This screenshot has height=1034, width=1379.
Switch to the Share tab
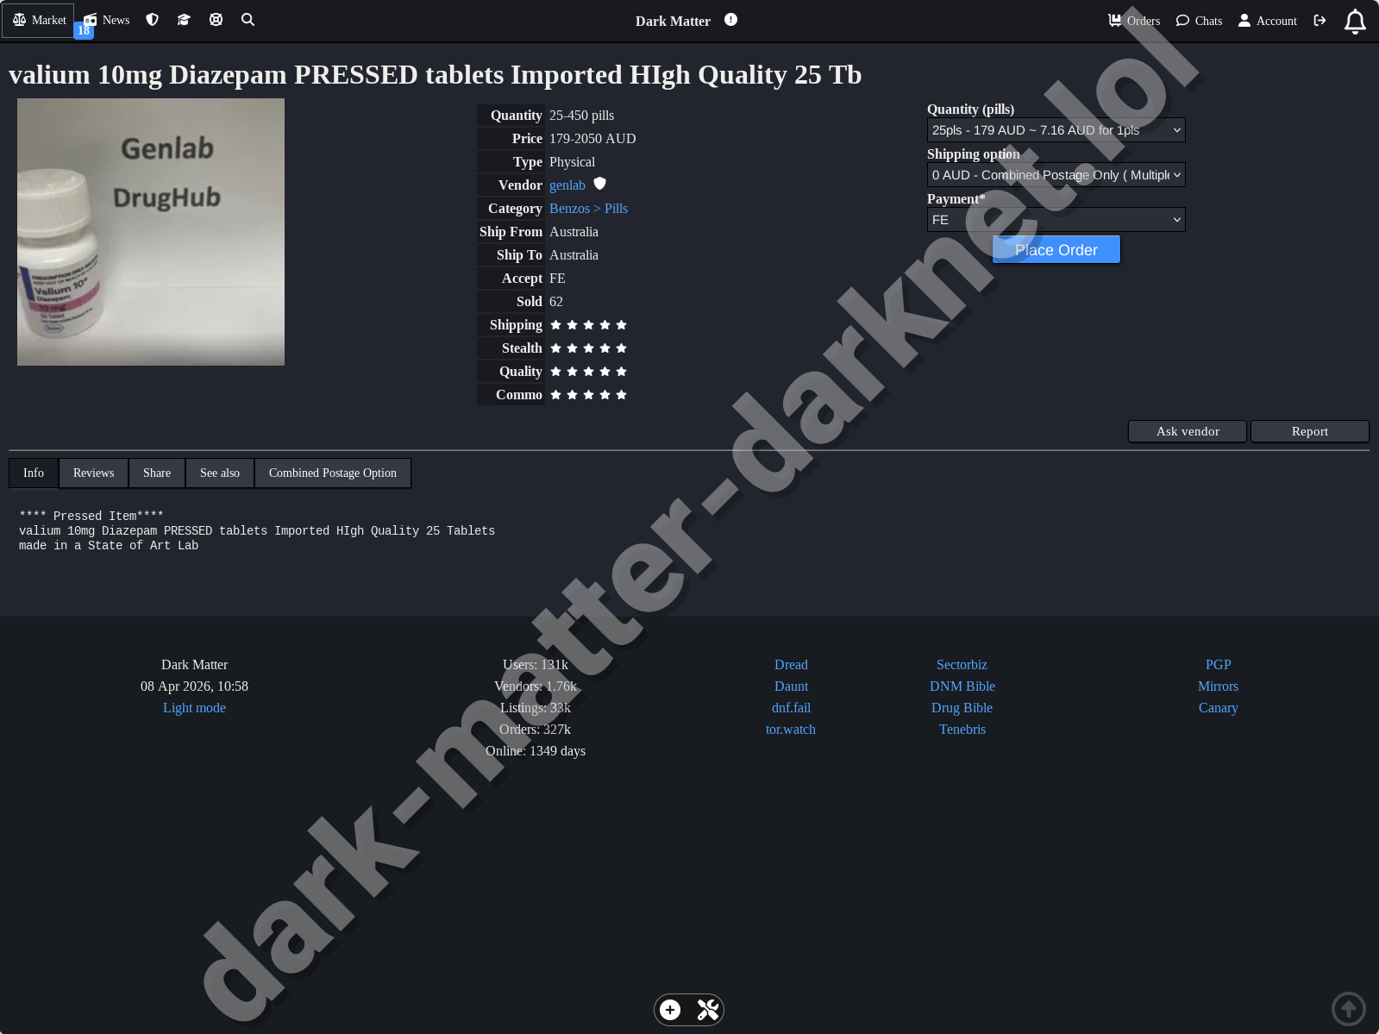click(157, 473)
